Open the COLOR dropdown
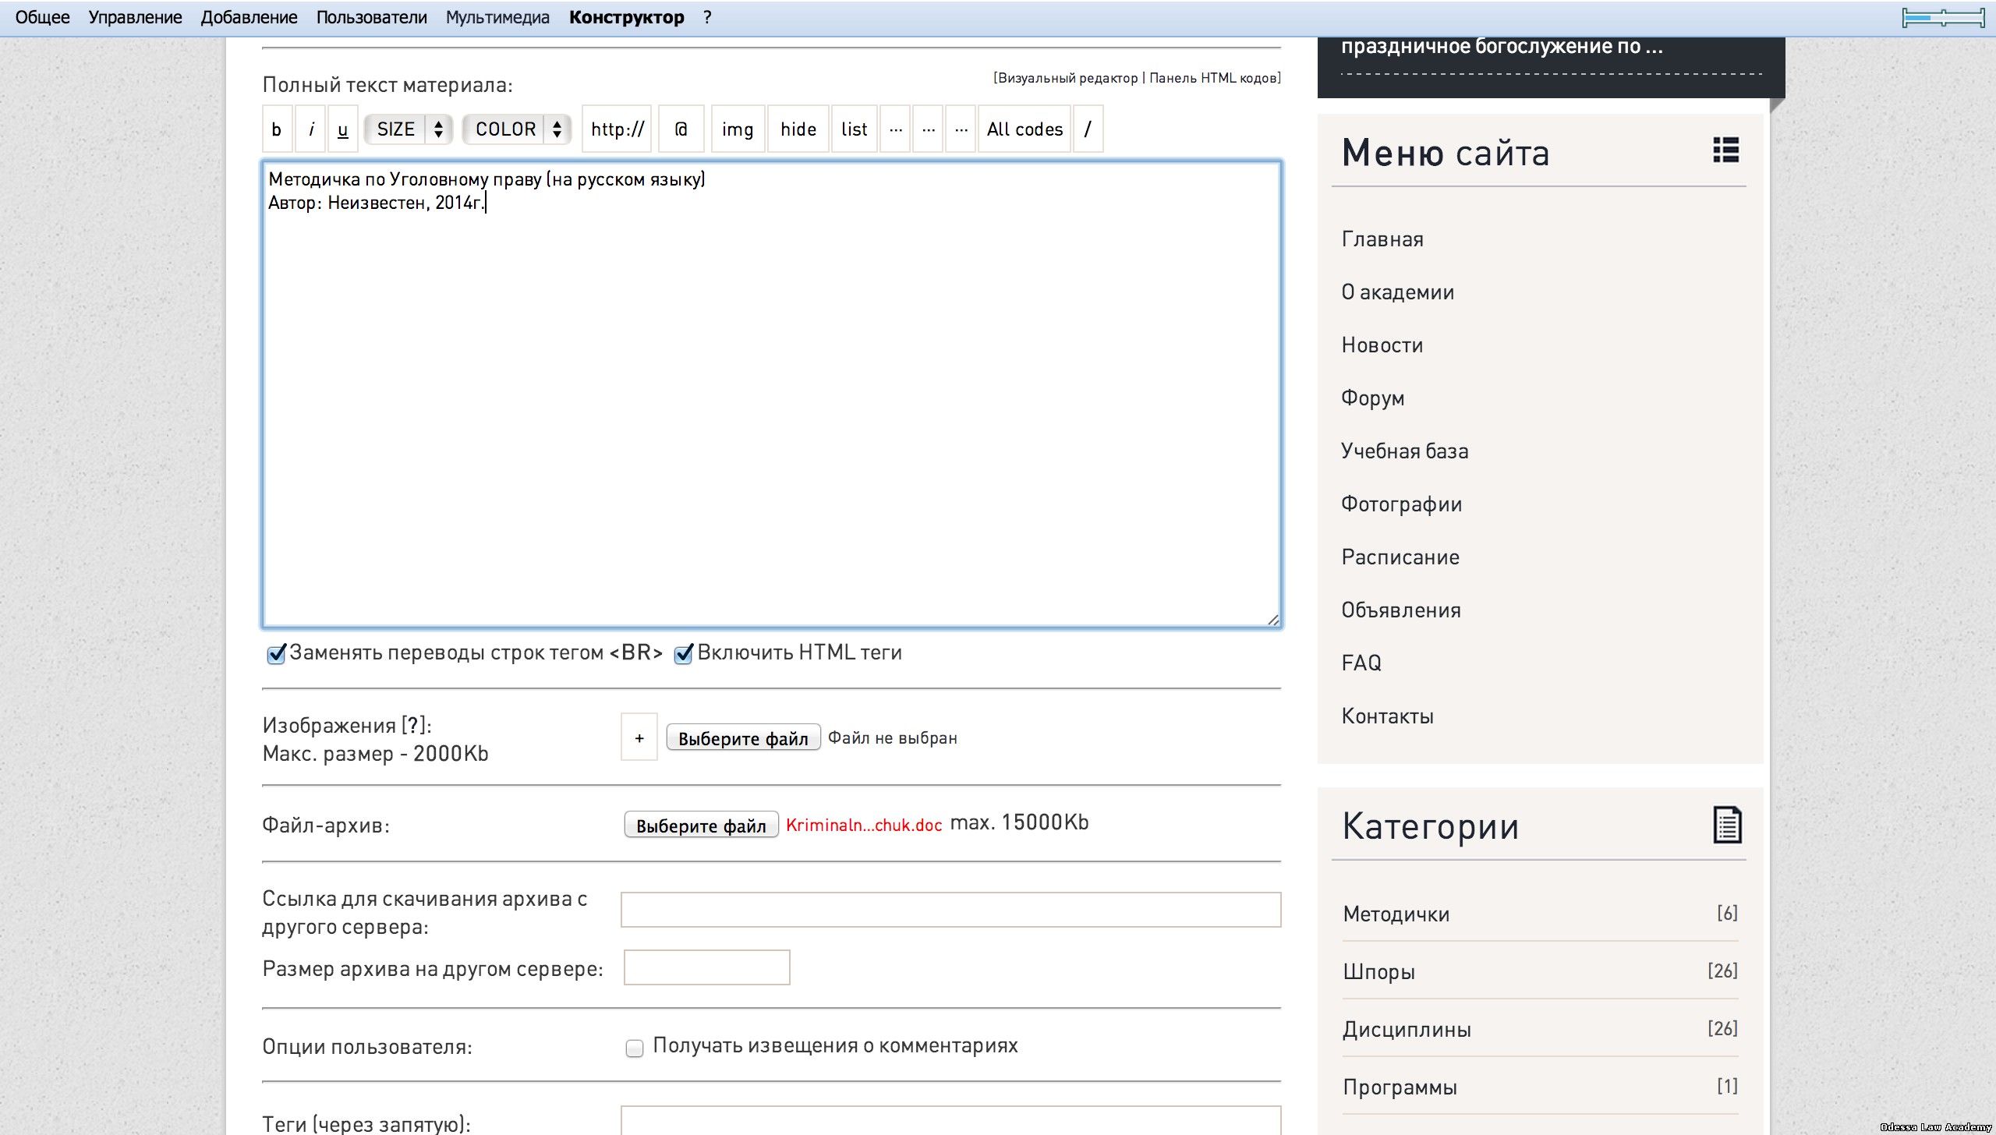Image resolution: width=1996 pixels, height=1135 pixels. [517, 129]
